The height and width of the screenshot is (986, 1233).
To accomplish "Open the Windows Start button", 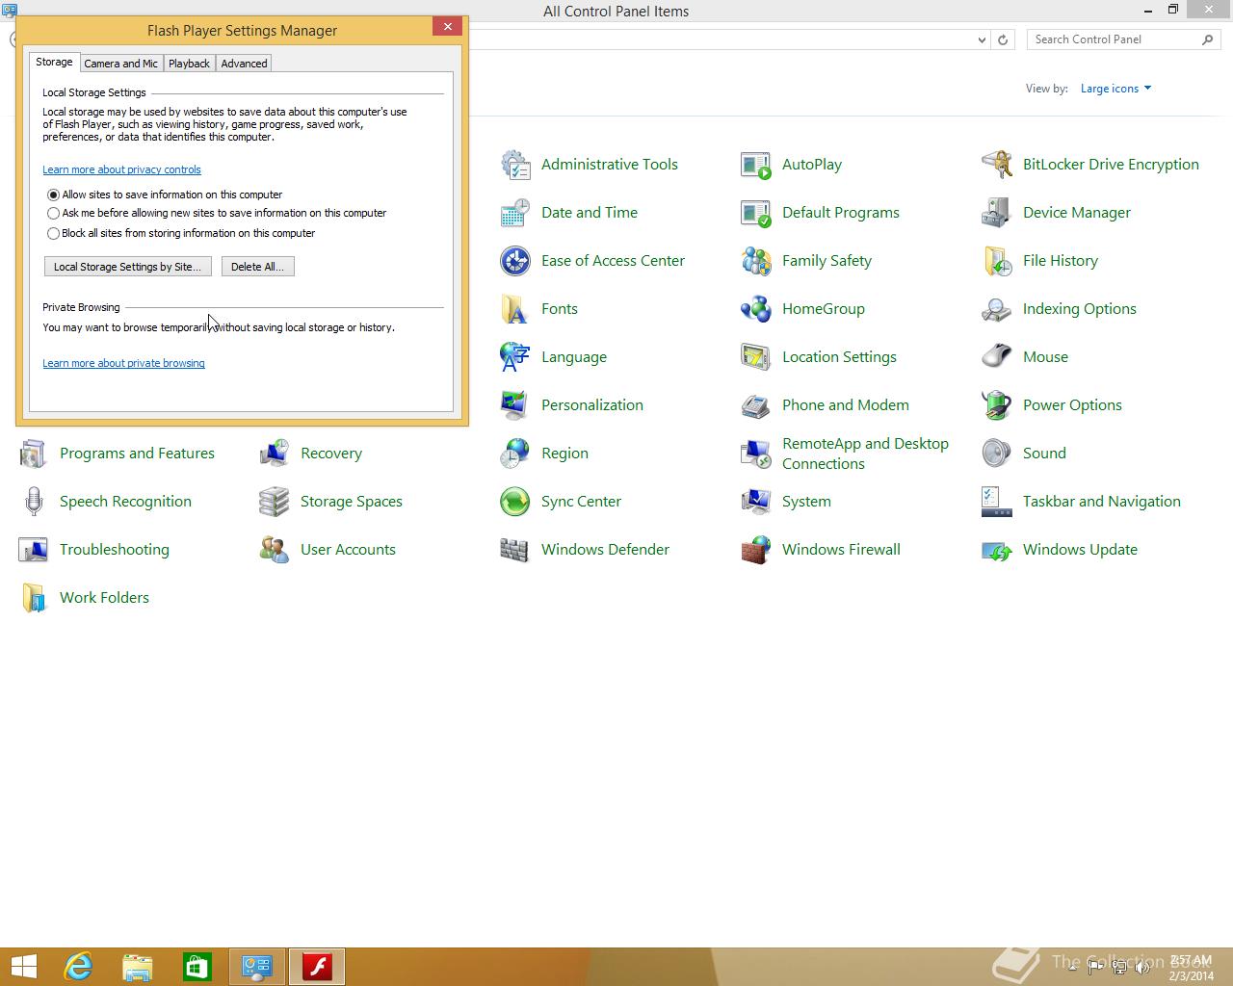I will pos(23,967).
